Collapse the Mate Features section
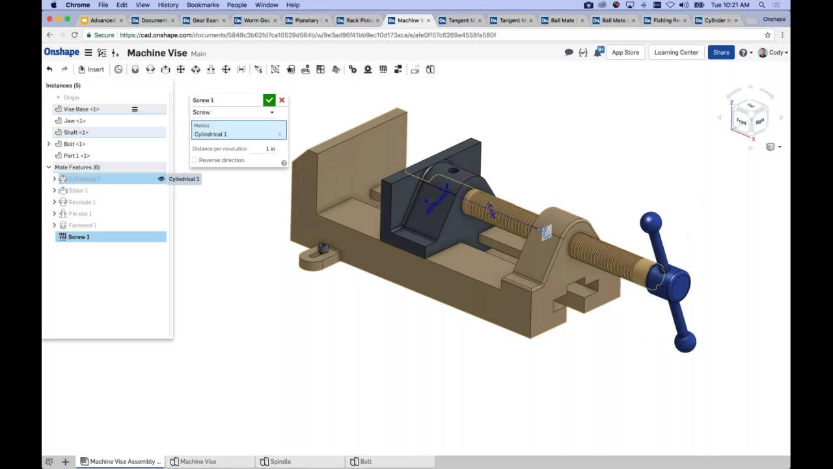Viewport: 833px width, 469px height. 48,167
